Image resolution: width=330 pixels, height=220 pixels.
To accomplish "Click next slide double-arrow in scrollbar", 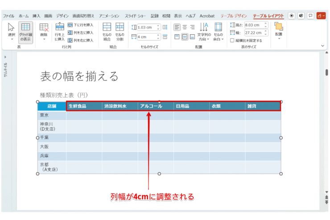I will [x=326, y=202].
